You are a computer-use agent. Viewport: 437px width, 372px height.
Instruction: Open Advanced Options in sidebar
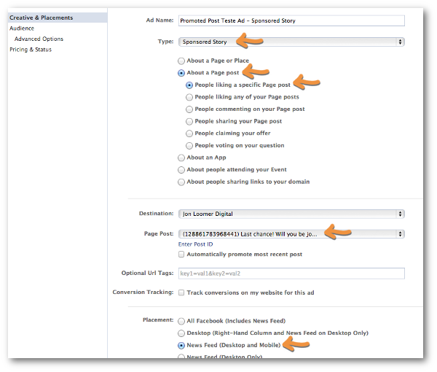coord(39,39)
